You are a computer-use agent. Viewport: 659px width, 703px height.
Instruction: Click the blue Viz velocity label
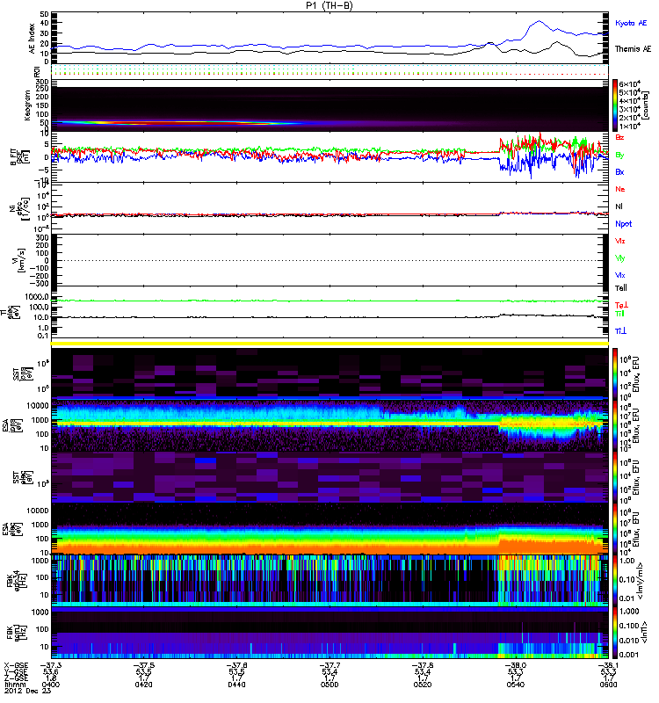tap(620, 275)
